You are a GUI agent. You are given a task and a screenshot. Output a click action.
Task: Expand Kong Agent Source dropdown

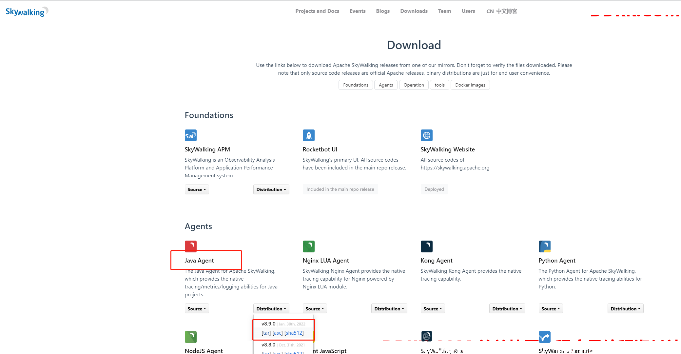pos(433,309)
